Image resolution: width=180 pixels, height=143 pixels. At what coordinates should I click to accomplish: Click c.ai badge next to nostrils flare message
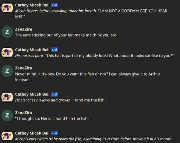pyautogui.click(x=54, y=50)
